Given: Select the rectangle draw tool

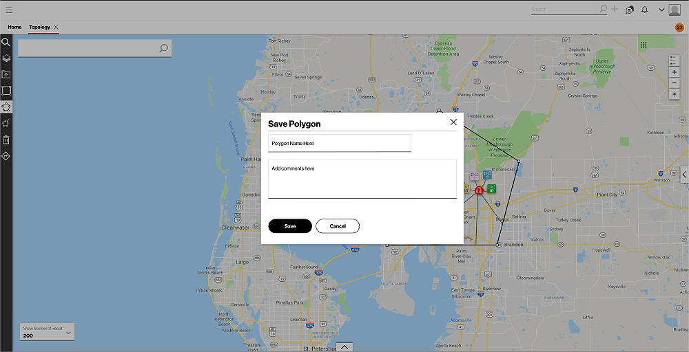Looking at the screenshot, I should pyautogui.click(x=6, y=91).
